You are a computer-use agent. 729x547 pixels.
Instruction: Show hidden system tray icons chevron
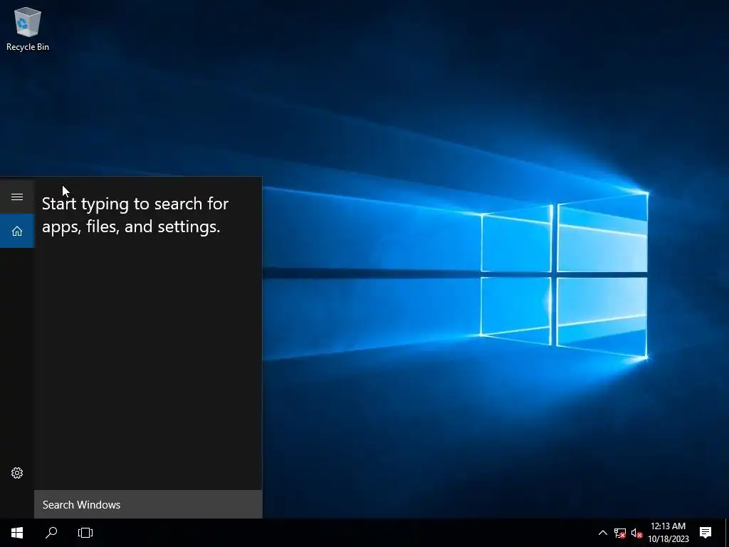(602, 533)
